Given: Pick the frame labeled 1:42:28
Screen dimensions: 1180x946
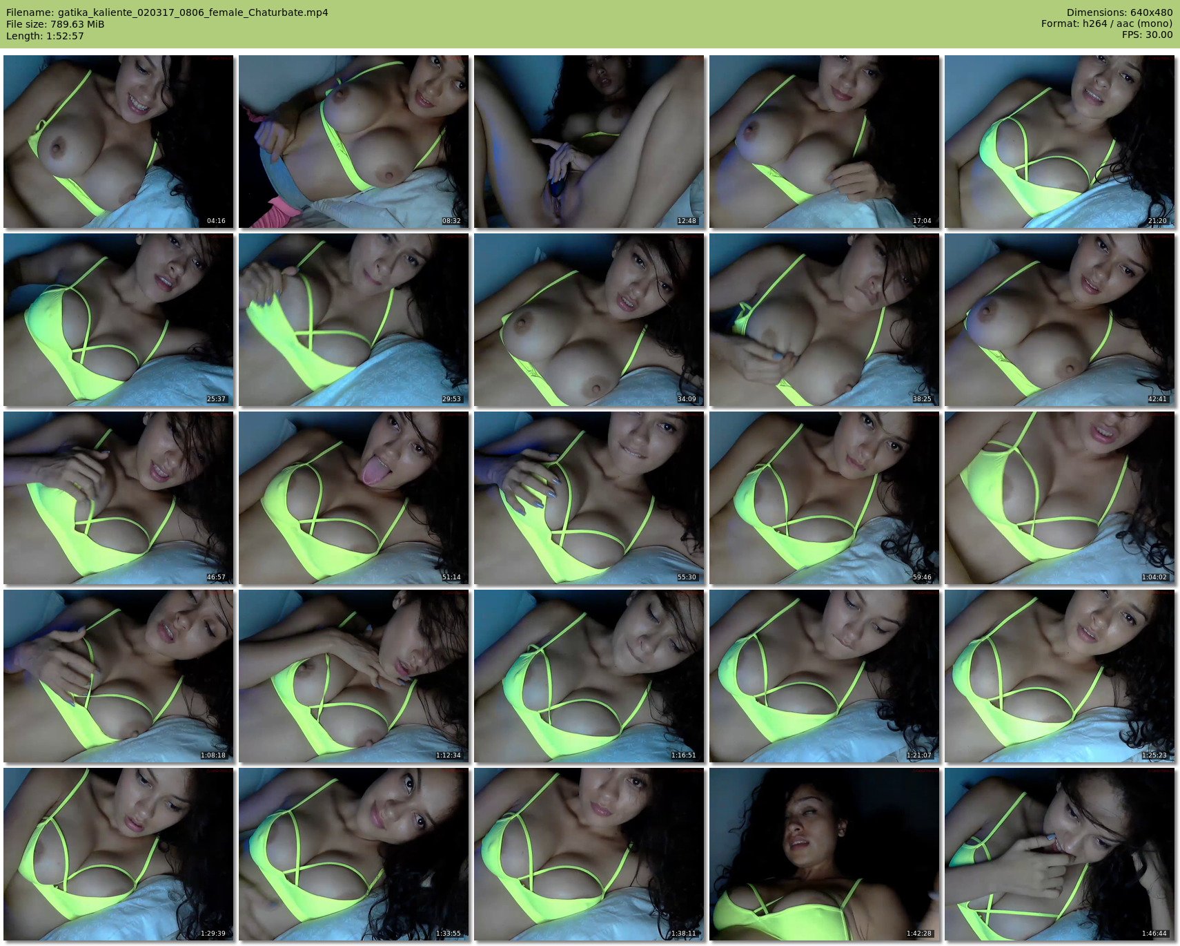Looking at the screenshot, I should [x=825, y=854].
